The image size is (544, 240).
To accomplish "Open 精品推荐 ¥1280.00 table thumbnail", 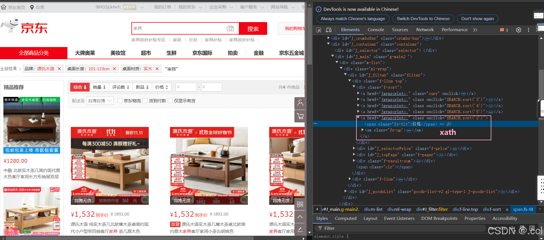I will point(32,125).
